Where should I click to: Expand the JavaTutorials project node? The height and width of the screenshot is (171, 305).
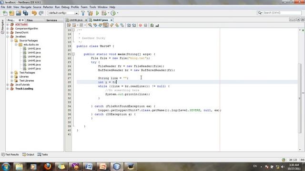click(x=8, y=85)
